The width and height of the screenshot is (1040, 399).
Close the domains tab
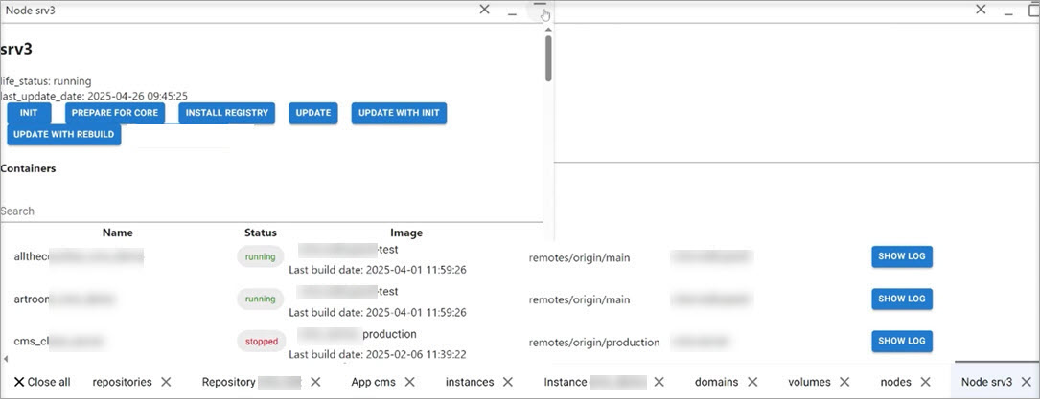[752, 382]
